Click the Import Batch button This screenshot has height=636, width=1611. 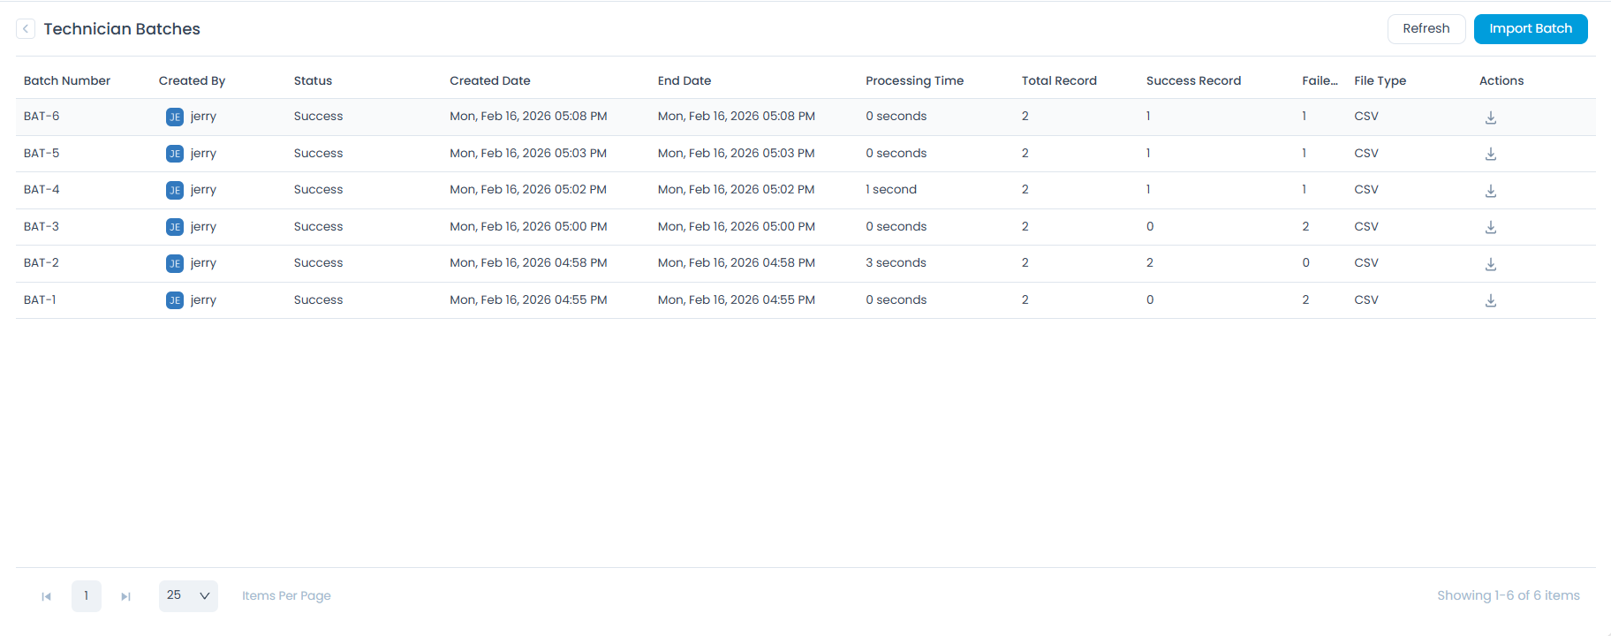(x=1531, y=28)
